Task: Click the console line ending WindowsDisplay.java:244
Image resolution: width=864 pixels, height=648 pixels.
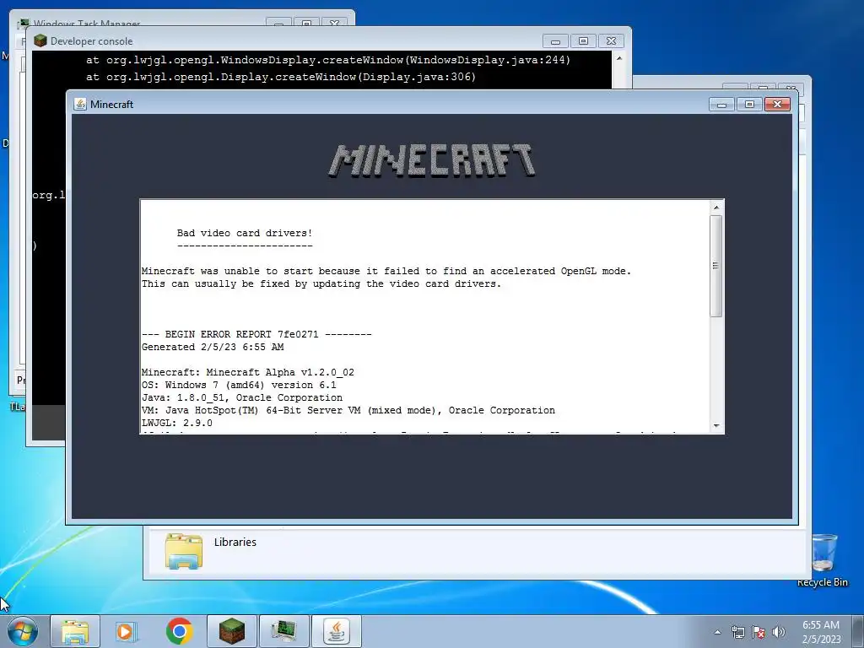Action: point(328,60)
